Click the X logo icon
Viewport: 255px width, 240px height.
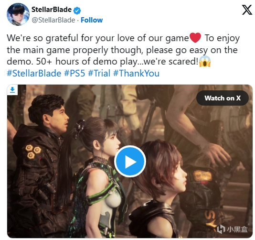[x=247, y=10]
